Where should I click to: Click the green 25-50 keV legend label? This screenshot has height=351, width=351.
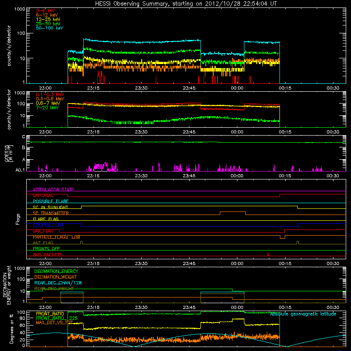click(x=48, y=24)
